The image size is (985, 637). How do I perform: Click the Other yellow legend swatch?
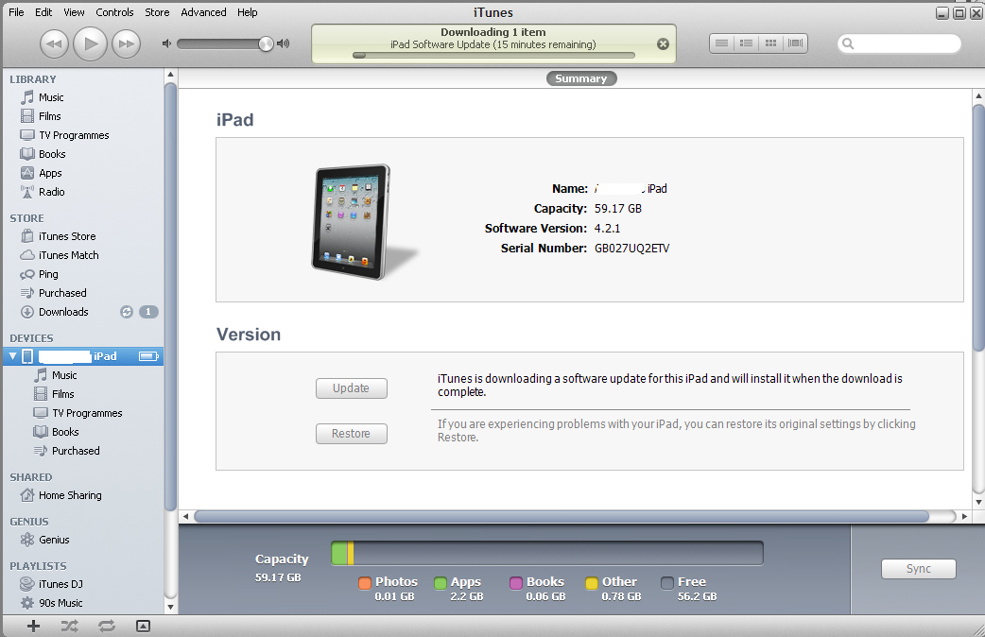click(591, 583)
